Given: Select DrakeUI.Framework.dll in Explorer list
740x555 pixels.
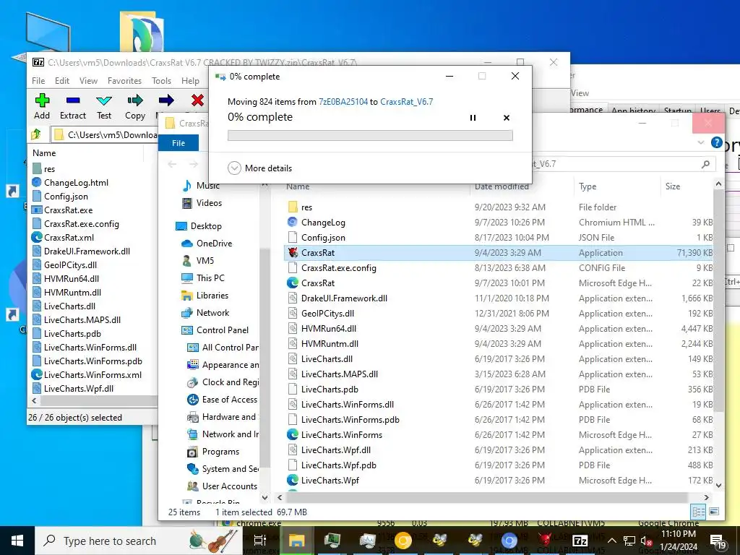Looking at the screenshot, I should click(499, 298).
